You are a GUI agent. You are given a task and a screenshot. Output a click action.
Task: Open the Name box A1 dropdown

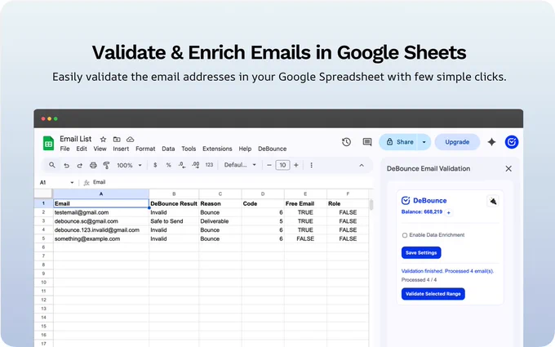point(72,182)
